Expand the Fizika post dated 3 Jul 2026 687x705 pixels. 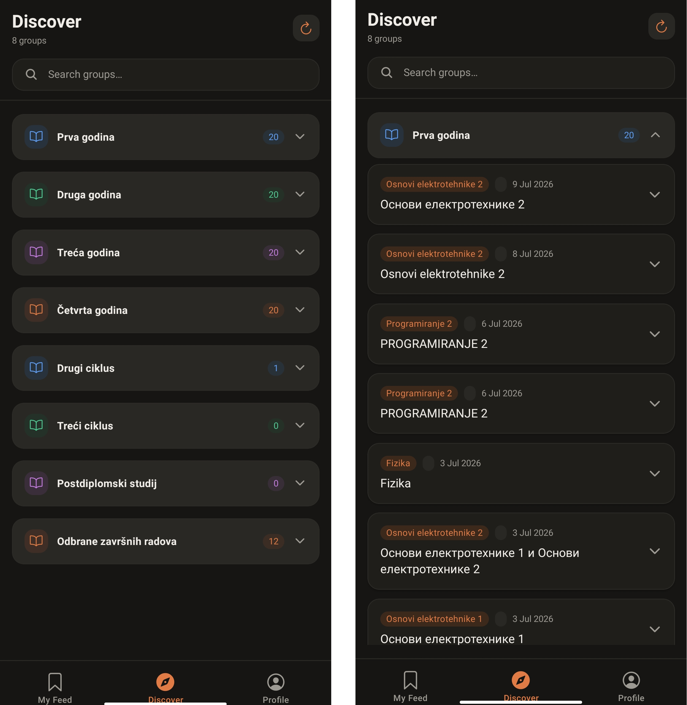click(654, 473)
